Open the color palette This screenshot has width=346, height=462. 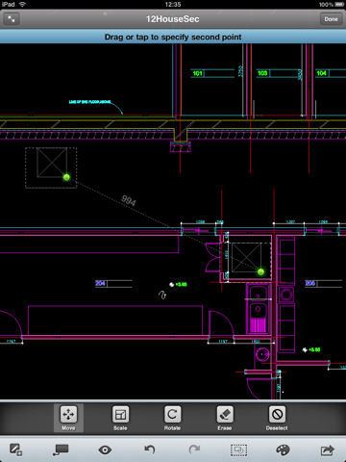point(283,449)
